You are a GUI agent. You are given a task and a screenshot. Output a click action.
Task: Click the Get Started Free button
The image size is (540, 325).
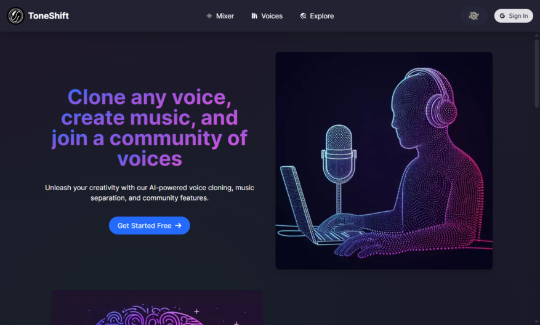[150, 225]
